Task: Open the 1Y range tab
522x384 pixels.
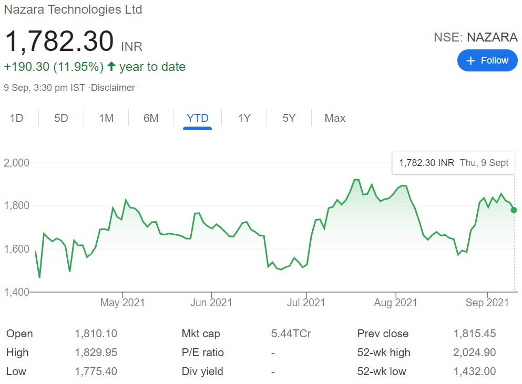Action: pyautogui.click(x=244, y=118)
